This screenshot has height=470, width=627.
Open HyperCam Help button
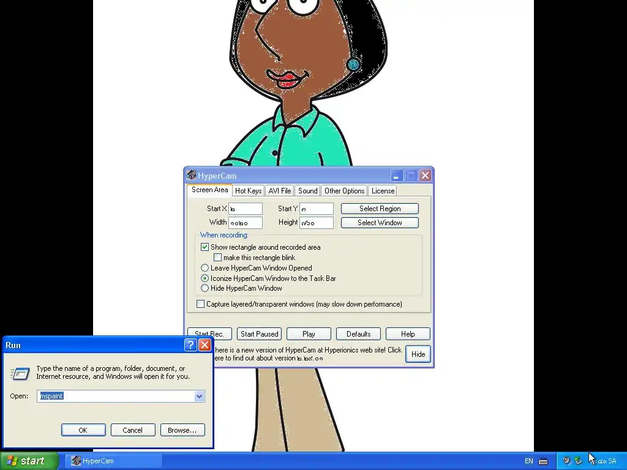click(x=408, y=334)
